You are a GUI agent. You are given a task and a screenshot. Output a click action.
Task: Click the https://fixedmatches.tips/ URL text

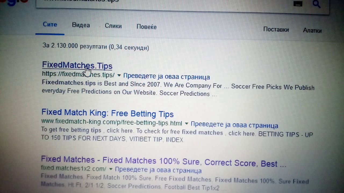pos(78,74)
